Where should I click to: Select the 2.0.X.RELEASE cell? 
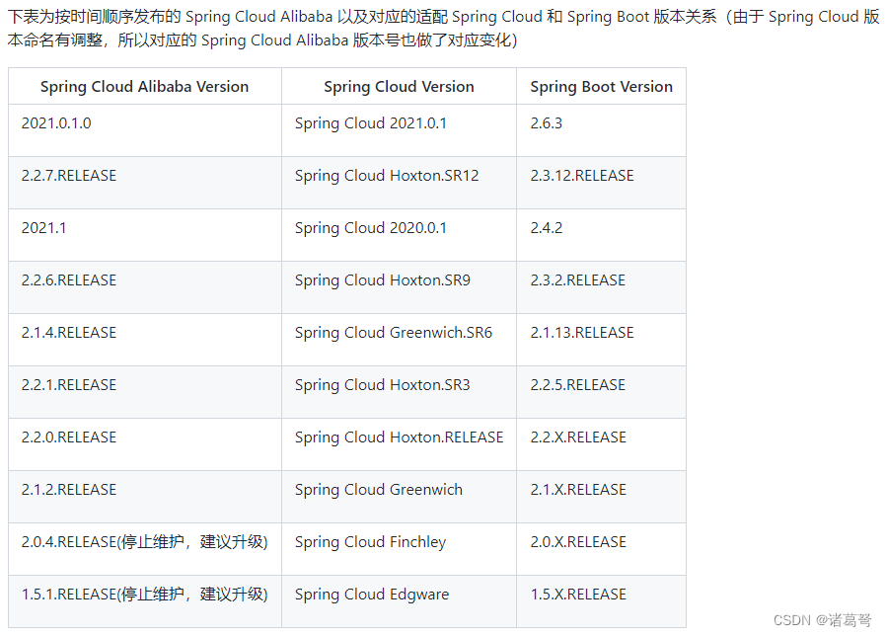[601, 549]
